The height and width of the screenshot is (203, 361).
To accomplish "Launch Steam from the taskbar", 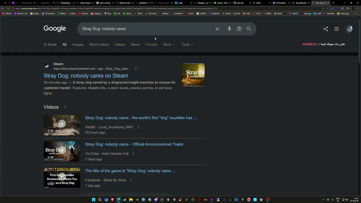I will 125,200.
